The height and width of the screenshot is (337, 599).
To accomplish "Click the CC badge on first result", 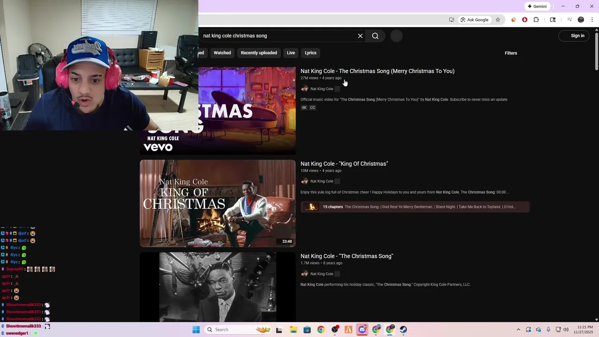I will (x=313, y=108).
